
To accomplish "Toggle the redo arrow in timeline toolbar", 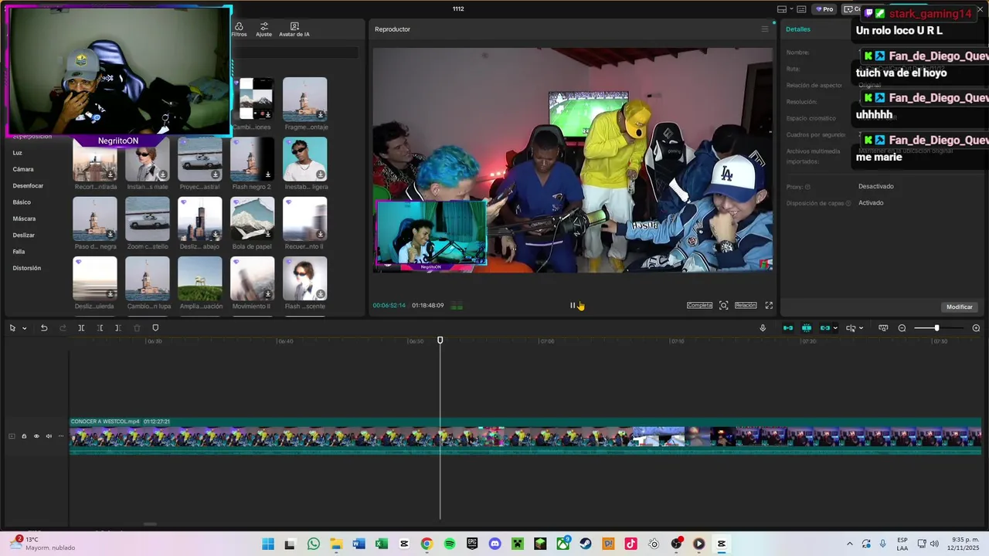I will pos(63,328).
